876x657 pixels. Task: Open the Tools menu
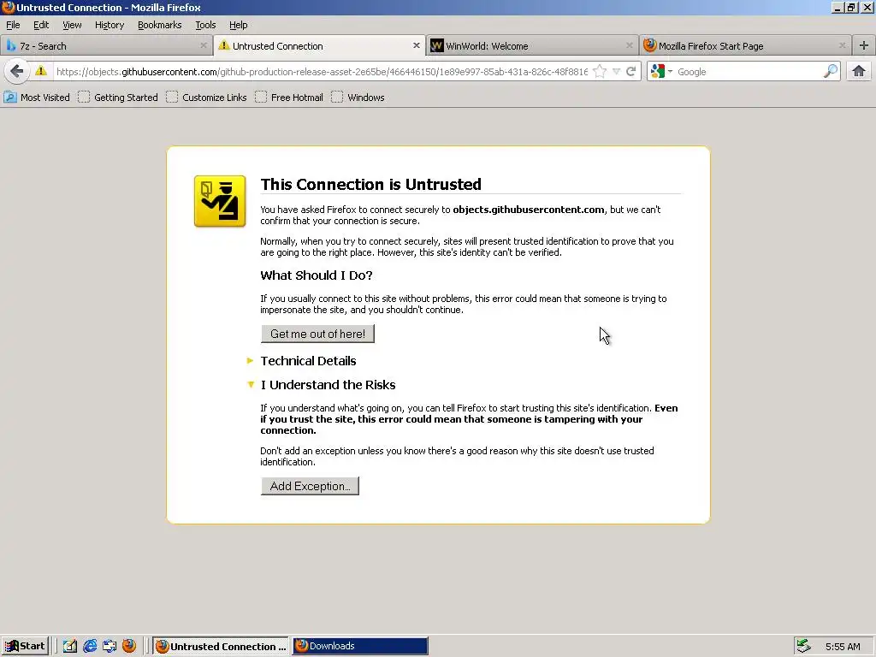pos(205,25)
